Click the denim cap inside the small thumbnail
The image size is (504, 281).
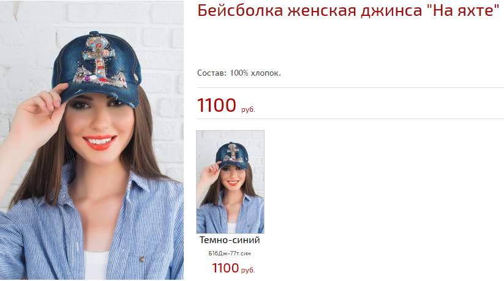point(232,156)
